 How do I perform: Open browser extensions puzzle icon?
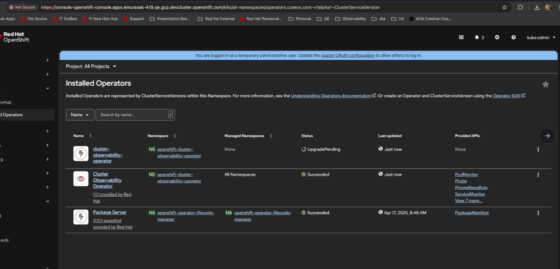520,7
